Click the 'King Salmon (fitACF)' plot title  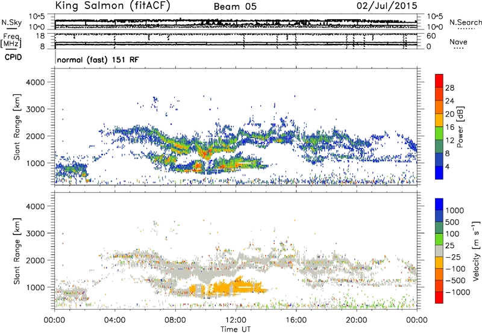pos(113,5)
